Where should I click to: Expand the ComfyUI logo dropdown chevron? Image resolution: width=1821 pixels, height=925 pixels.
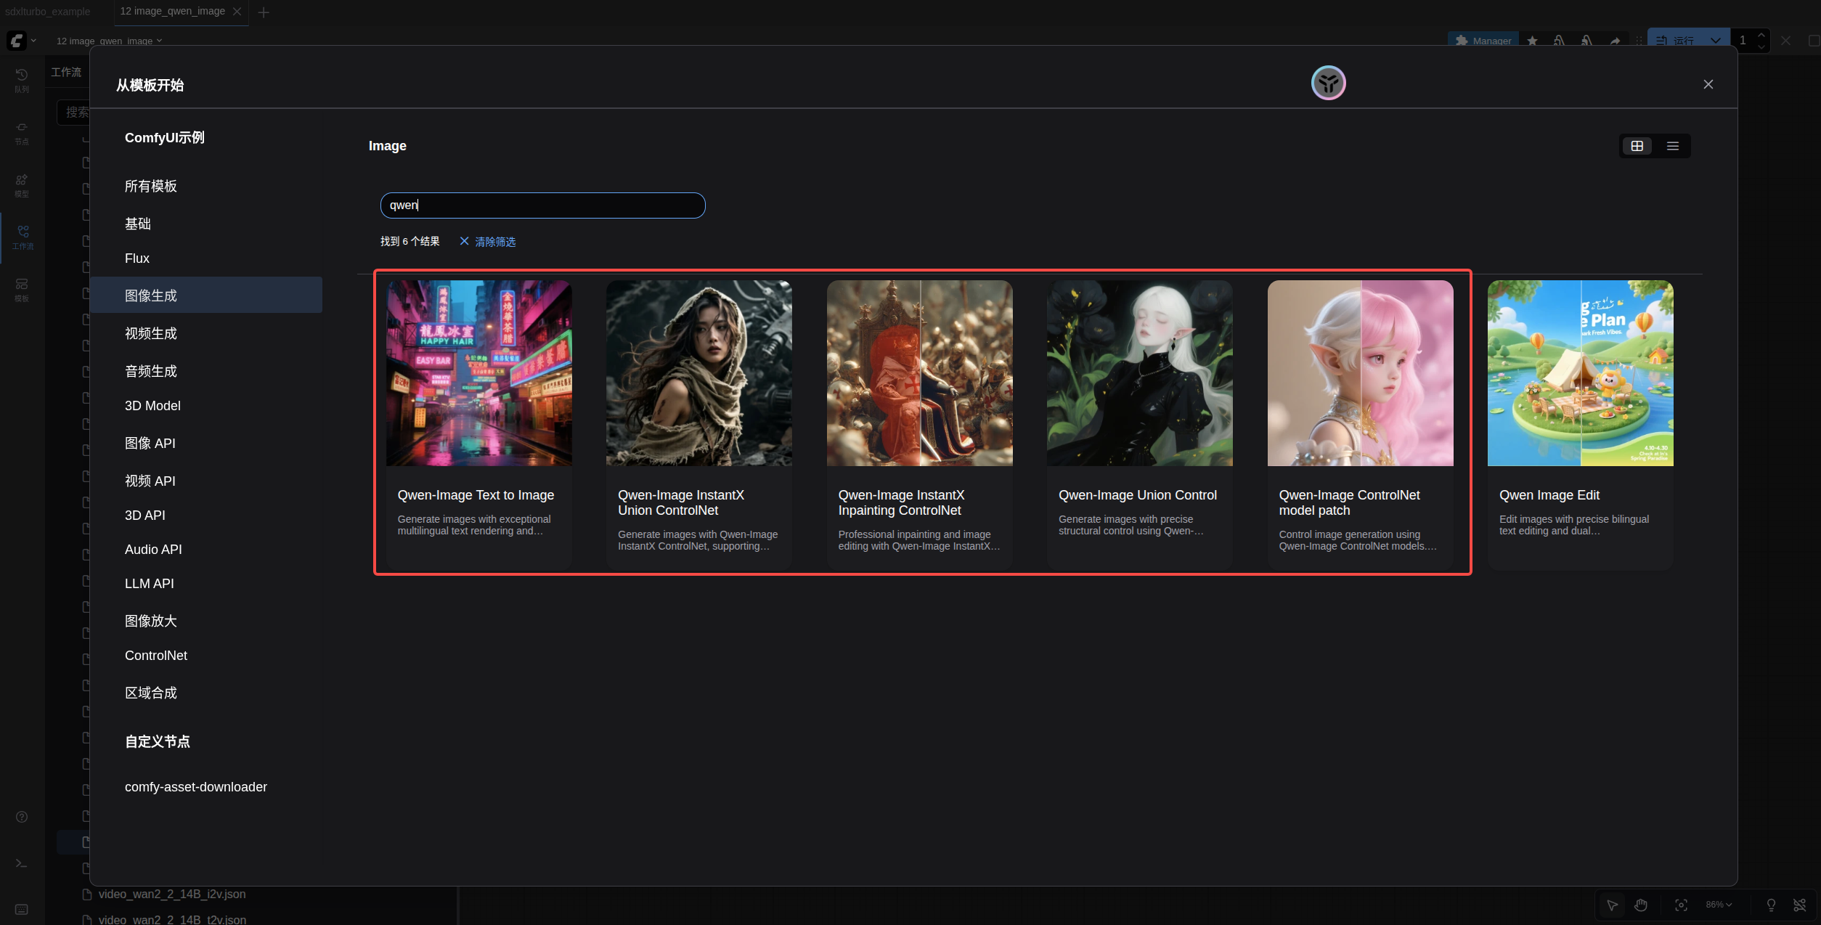(x=33, y=41)
